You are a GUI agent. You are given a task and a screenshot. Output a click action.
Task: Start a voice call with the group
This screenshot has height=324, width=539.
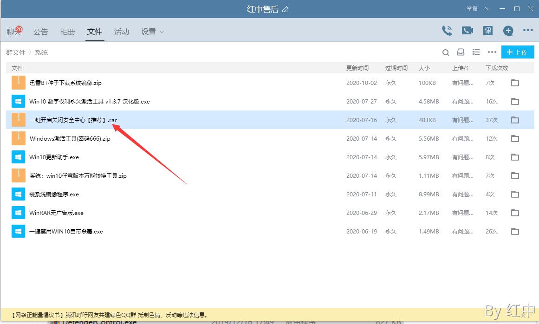(x=447, y=30)
